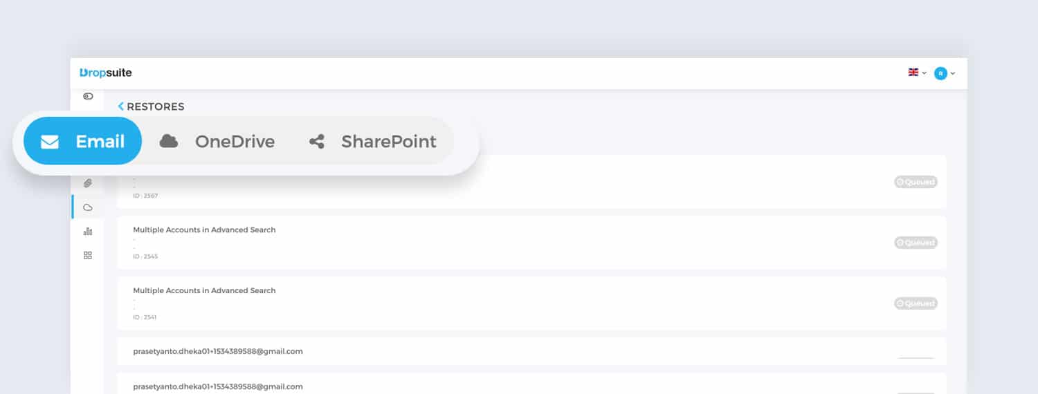Click Queued badge for restore ID 2545
The image size is (1038, 394).
916,243
